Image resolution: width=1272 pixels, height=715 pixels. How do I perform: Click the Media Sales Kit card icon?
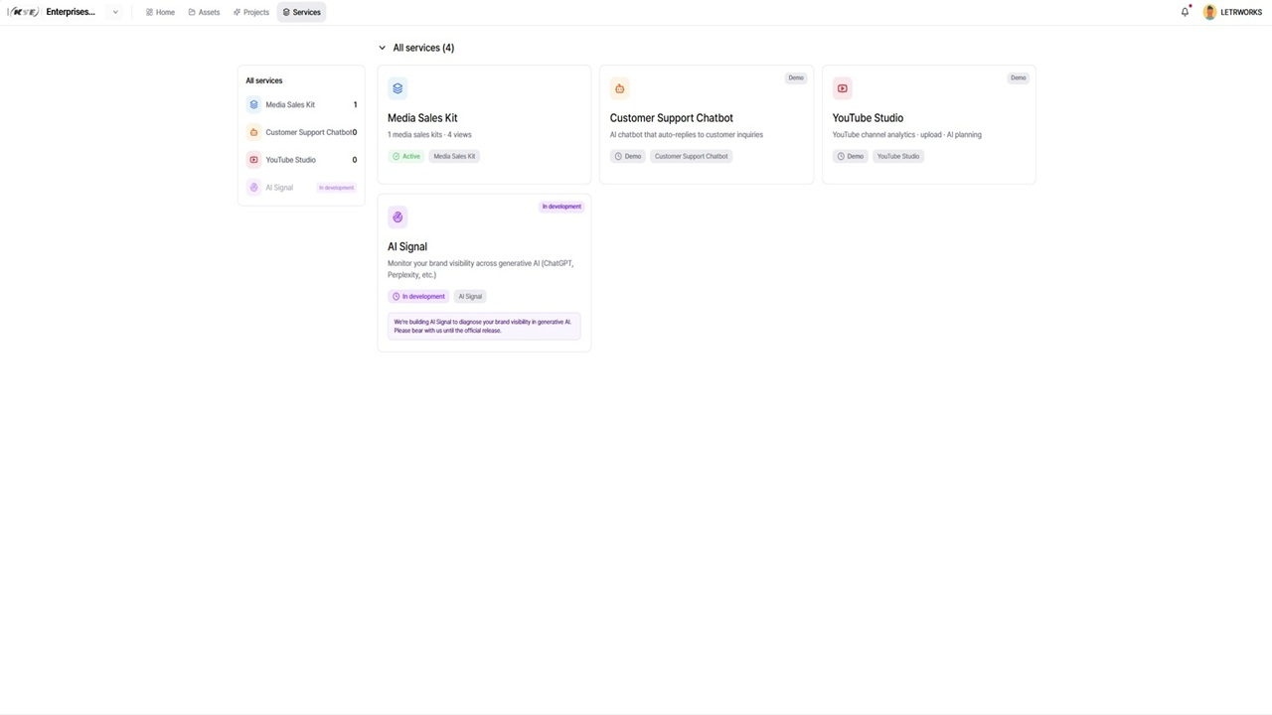tap(397, 88)
